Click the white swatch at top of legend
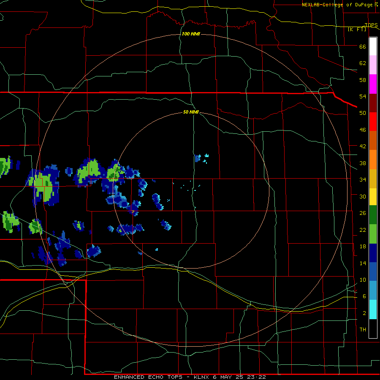The width and height of the screenshot is (380, 380). 373,46
